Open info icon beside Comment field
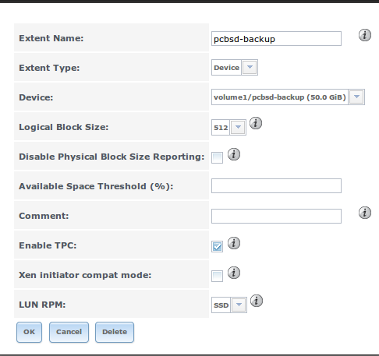Viewport: 379px width, 356px height. tap(365, 213)
